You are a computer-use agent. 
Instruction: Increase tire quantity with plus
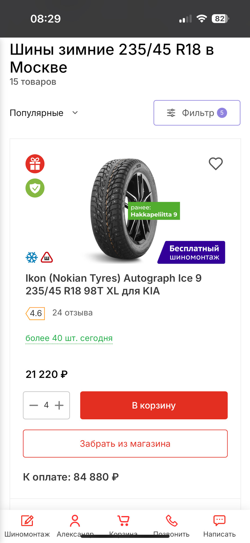click(59, 405)
